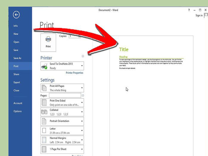Click the Sign in link
208x156 pixels.
tap(199, 15)
